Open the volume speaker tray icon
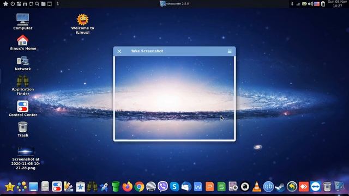Viewport: 349px width, 196px height. click(310, 4)
